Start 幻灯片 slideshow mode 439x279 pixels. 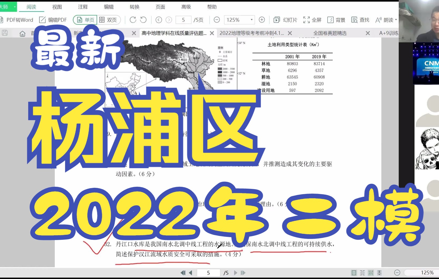[285, 20]
